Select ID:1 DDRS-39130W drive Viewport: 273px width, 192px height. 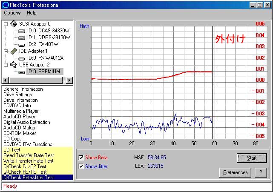pos(49,37)
